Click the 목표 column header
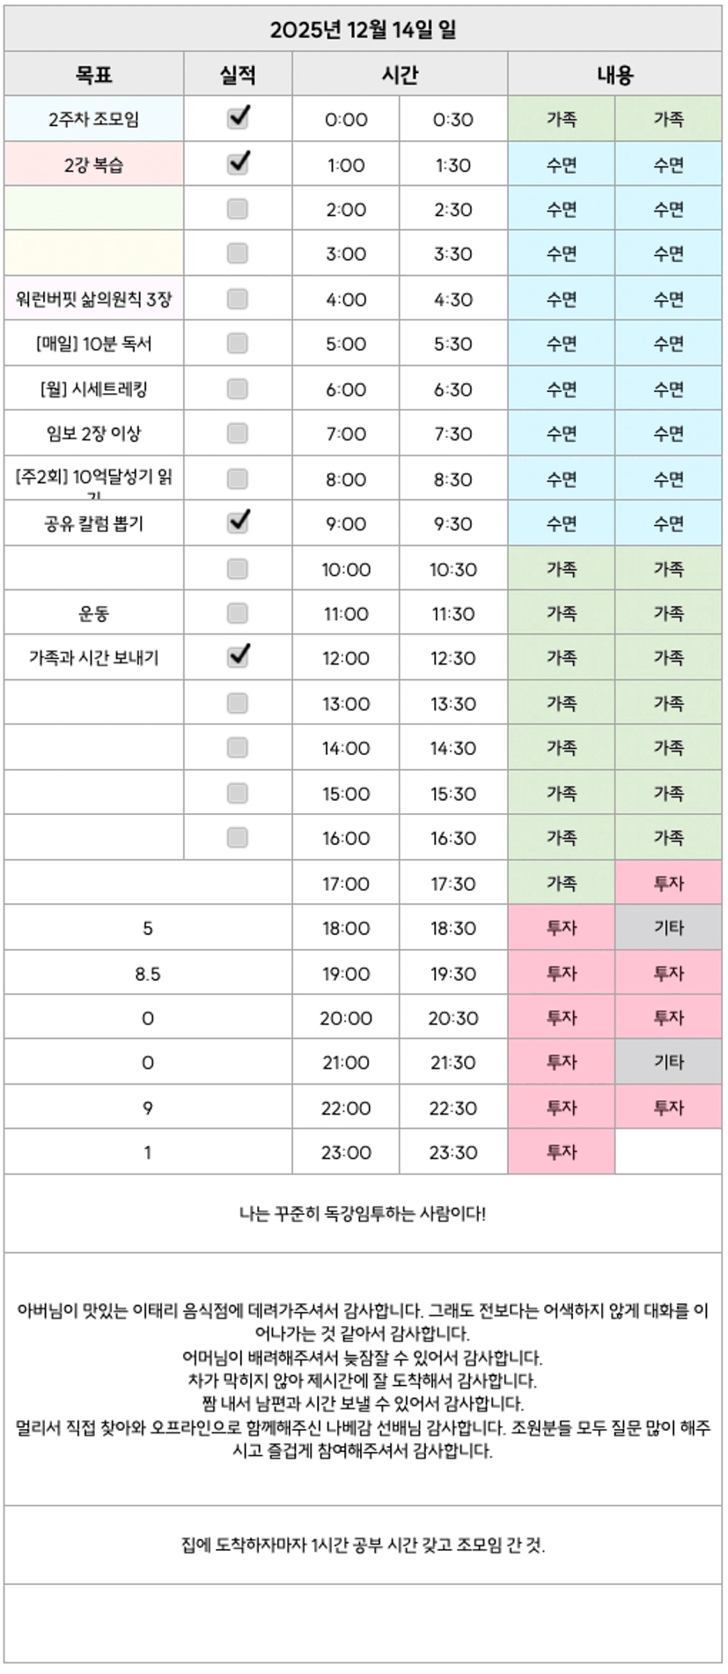Viewport: 728px width, 1674px height. 94,75
